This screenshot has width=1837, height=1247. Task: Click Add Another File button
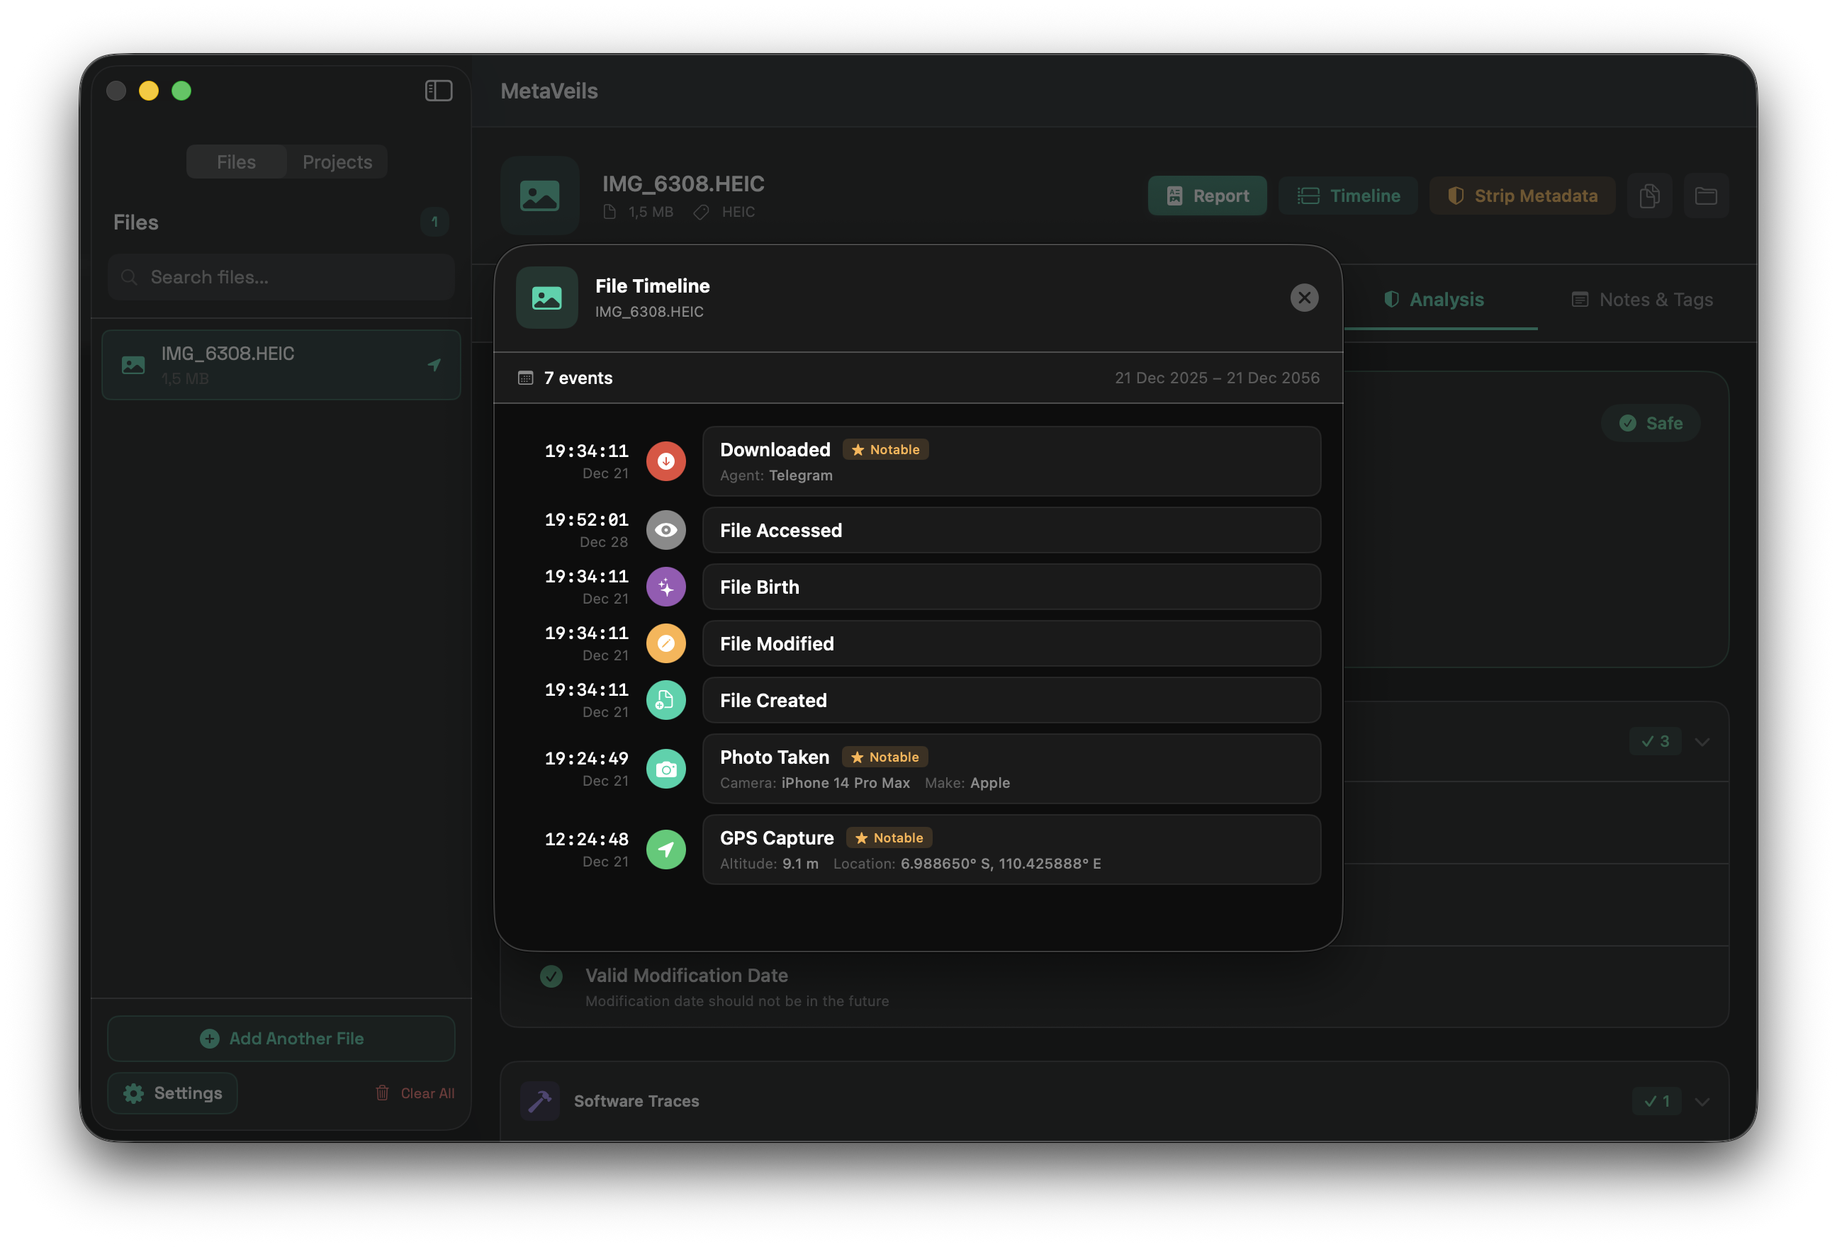[281, 1039]
